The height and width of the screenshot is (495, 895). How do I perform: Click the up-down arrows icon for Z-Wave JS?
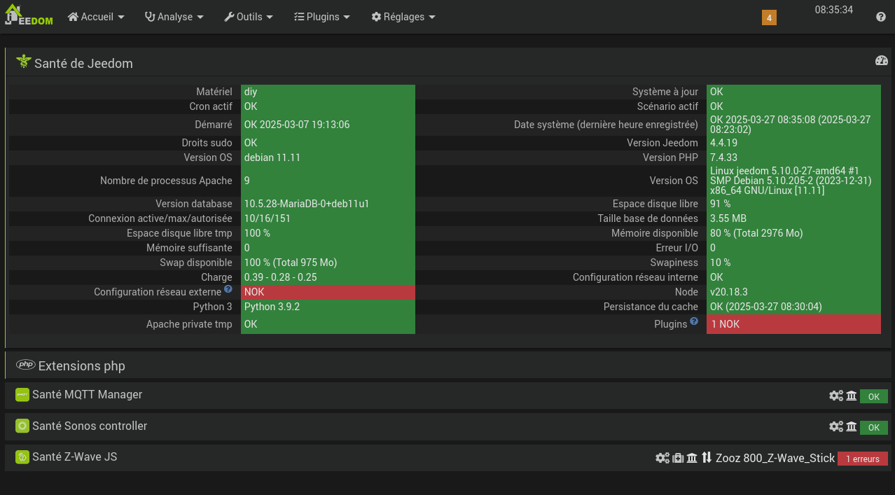707,458
